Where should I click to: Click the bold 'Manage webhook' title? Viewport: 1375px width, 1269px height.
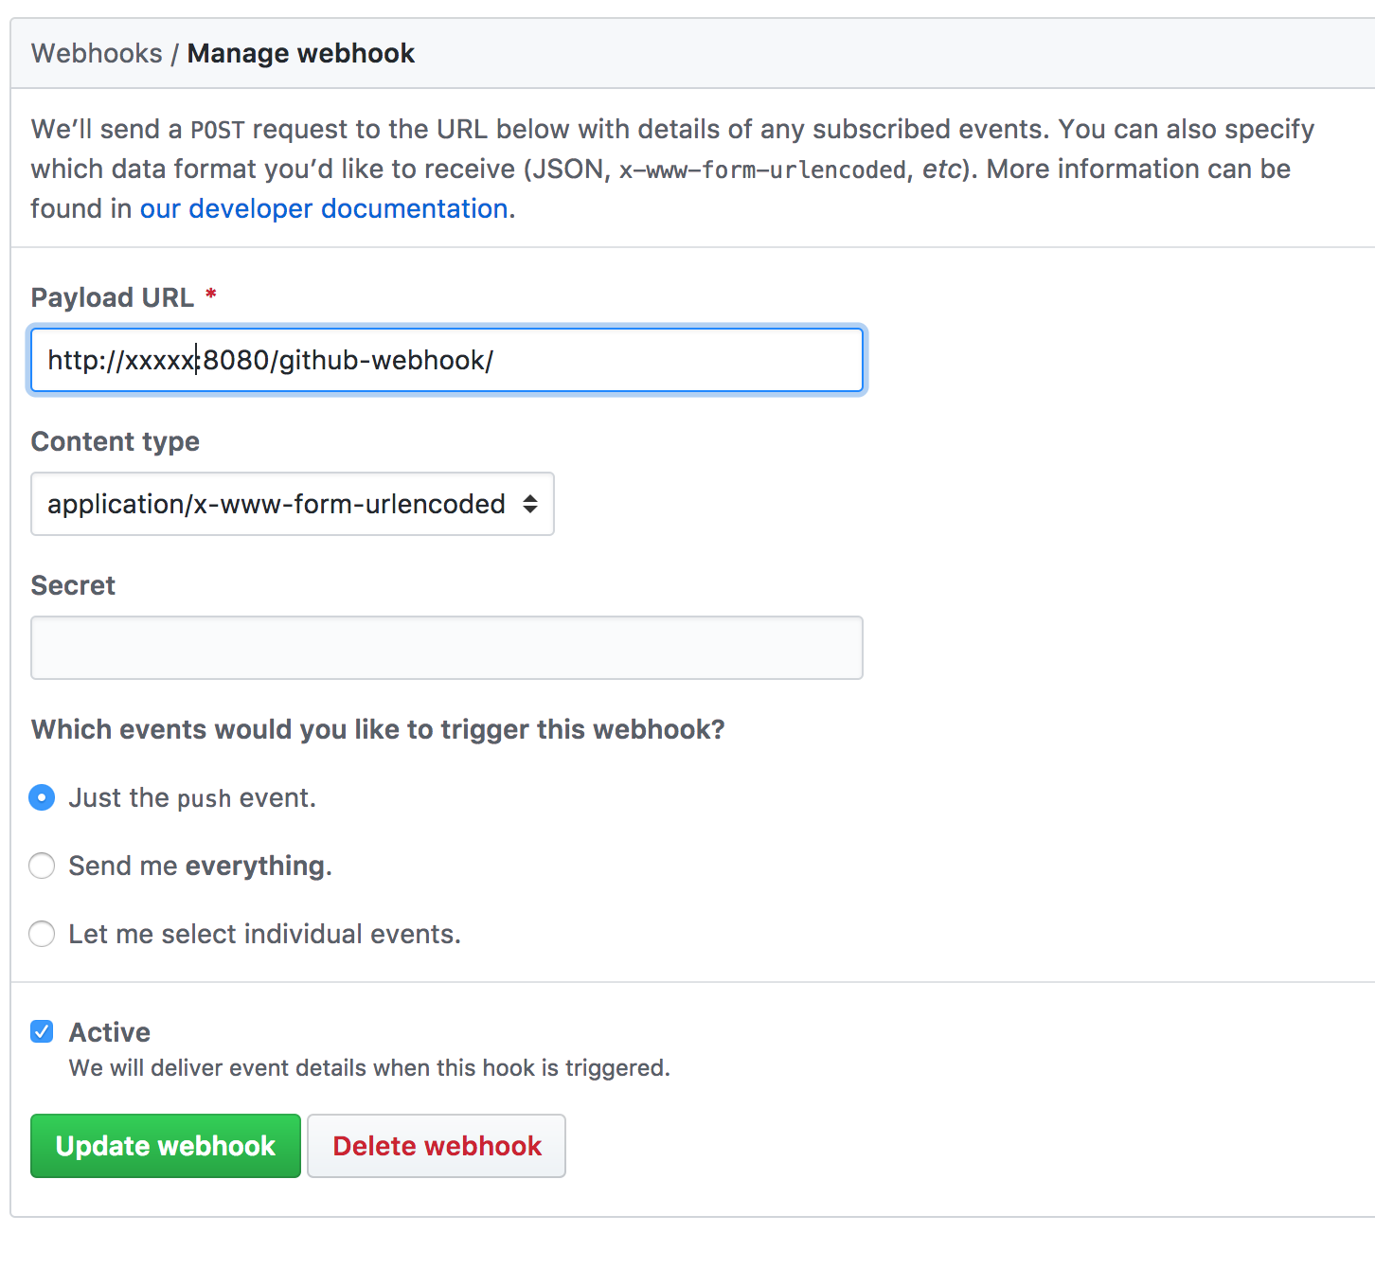[x=300, y=53]
